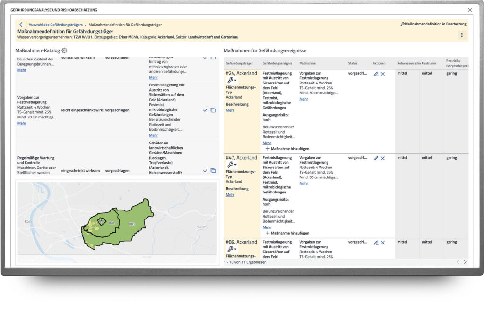
Task: Go to Auswahl des Gefährdungsträgers breadcrumb
Action: [55, 25]
